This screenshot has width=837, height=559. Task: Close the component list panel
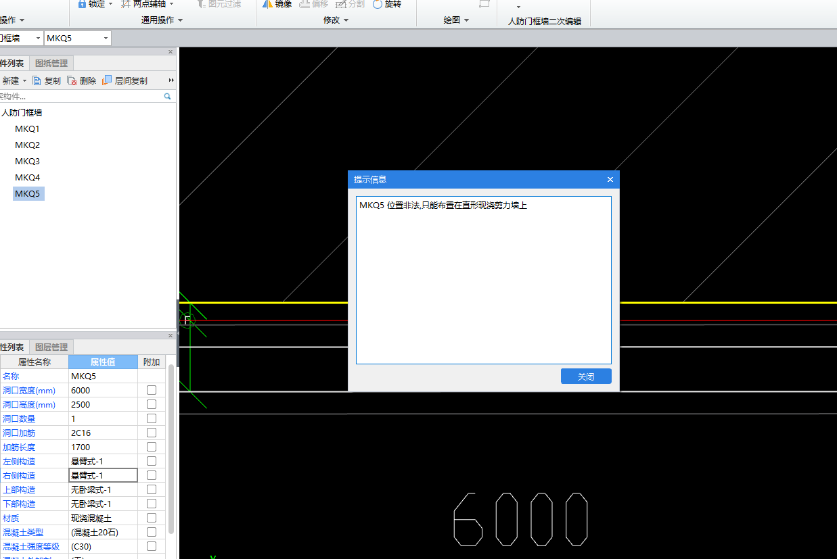(x=171, y=52)
